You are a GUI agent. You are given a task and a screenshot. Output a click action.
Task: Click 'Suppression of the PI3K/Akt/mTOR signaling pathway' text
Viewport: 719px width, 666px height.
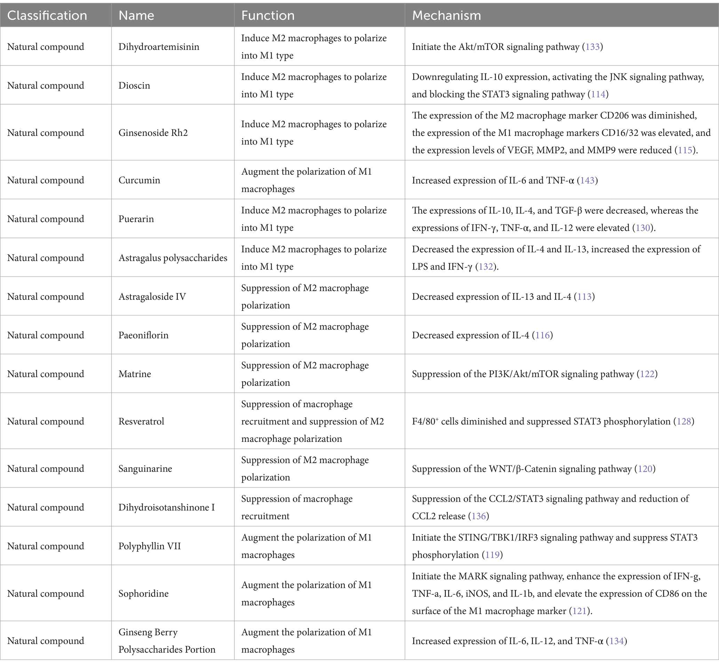(523, 374)
